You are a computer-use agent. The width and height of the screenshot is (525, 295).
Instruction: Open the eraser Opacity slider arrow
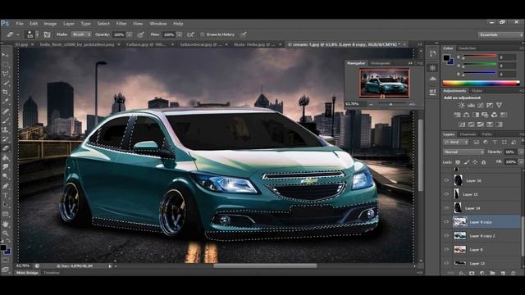130,34
